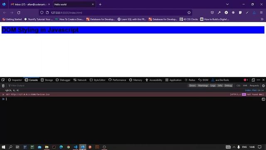Toggle the Debug filter in console
This screenshot has height=150, width=266.
tap(228, 85)
